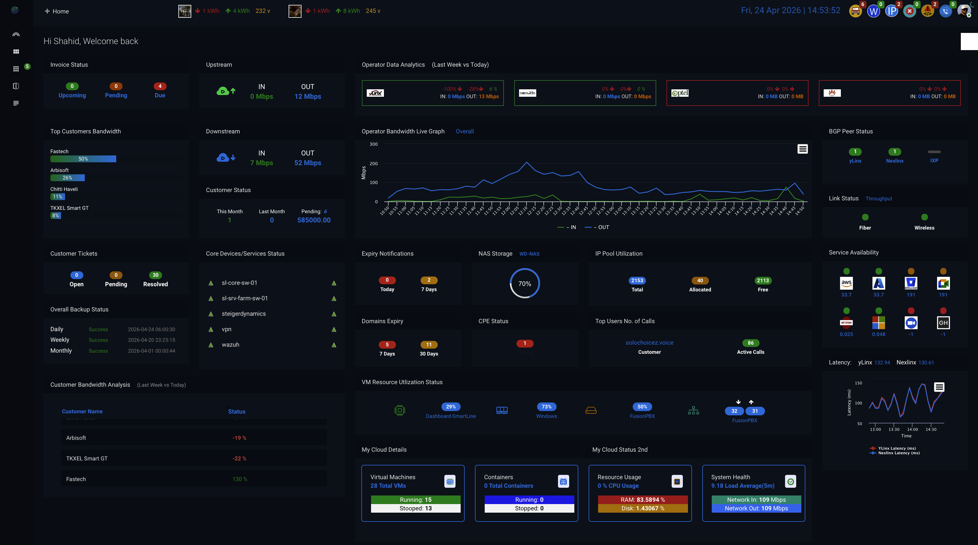Viewport: 978px width, 545px height.
Task: Click the Bitbucket service availability icon
Action: (911, 283)
